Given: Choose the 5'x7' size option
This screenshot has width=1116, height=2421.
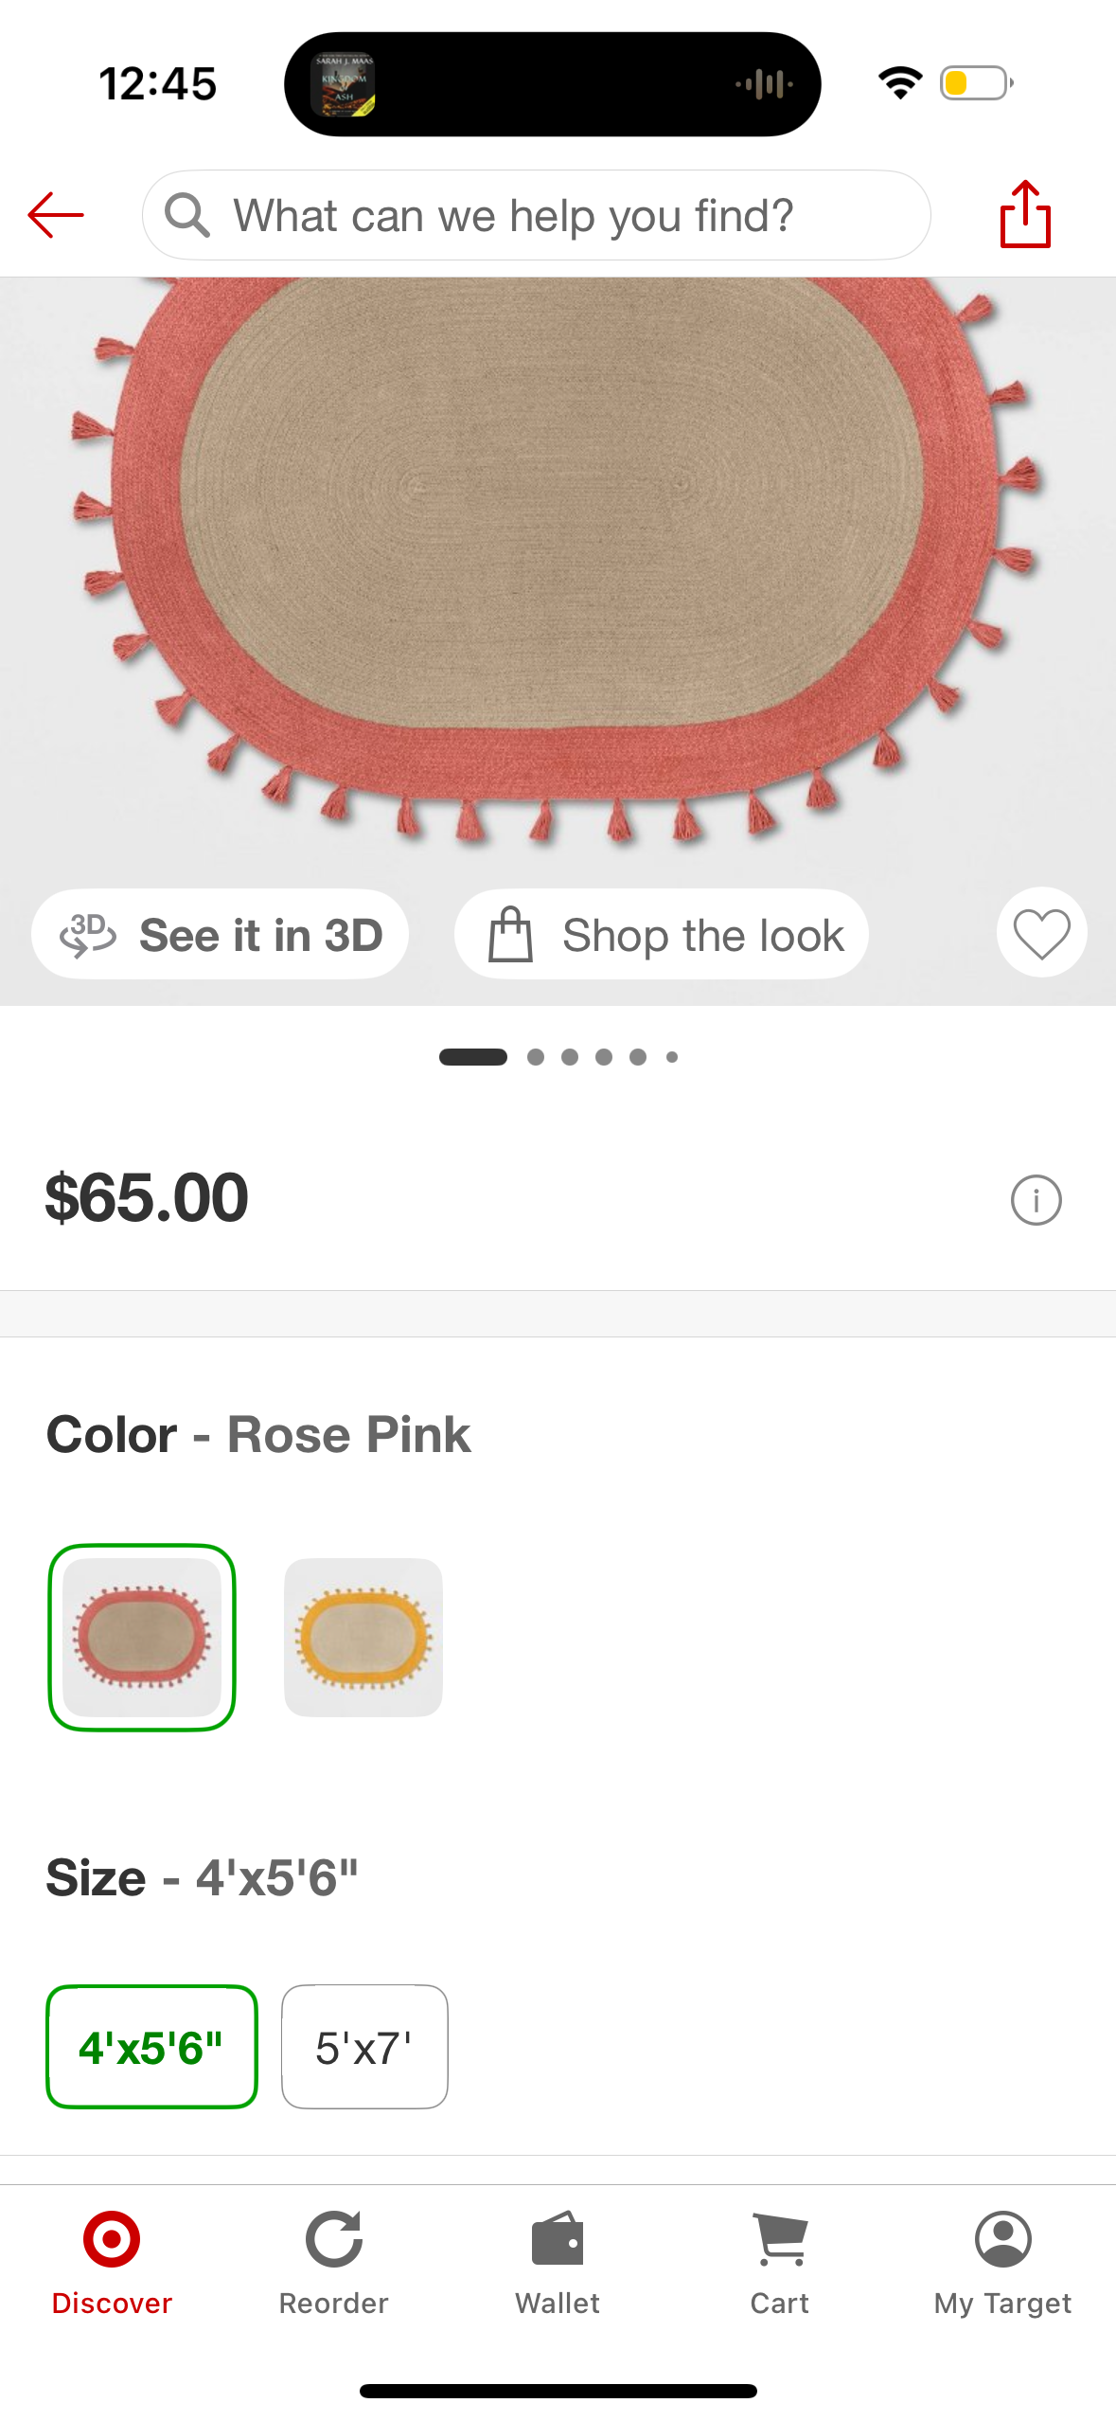Looking at the screenshot, I should pos(364,2047).
